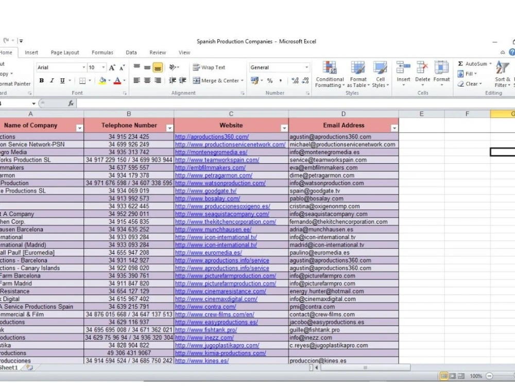Image resolution: width=515 pixels, height=386 pixels.
Task: Click Decrease Font Size icon
Action: [122, 67]
